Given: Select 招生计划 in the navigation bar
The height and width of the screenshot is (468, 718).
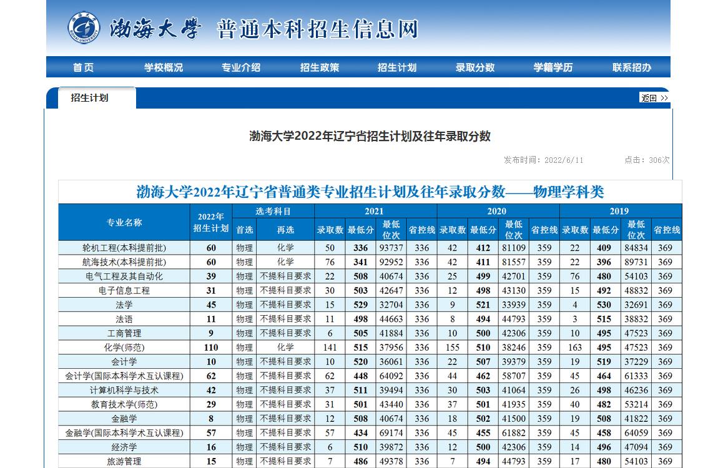Looking at the screenshot, I should pyautogui.click(x=397, y=67).
